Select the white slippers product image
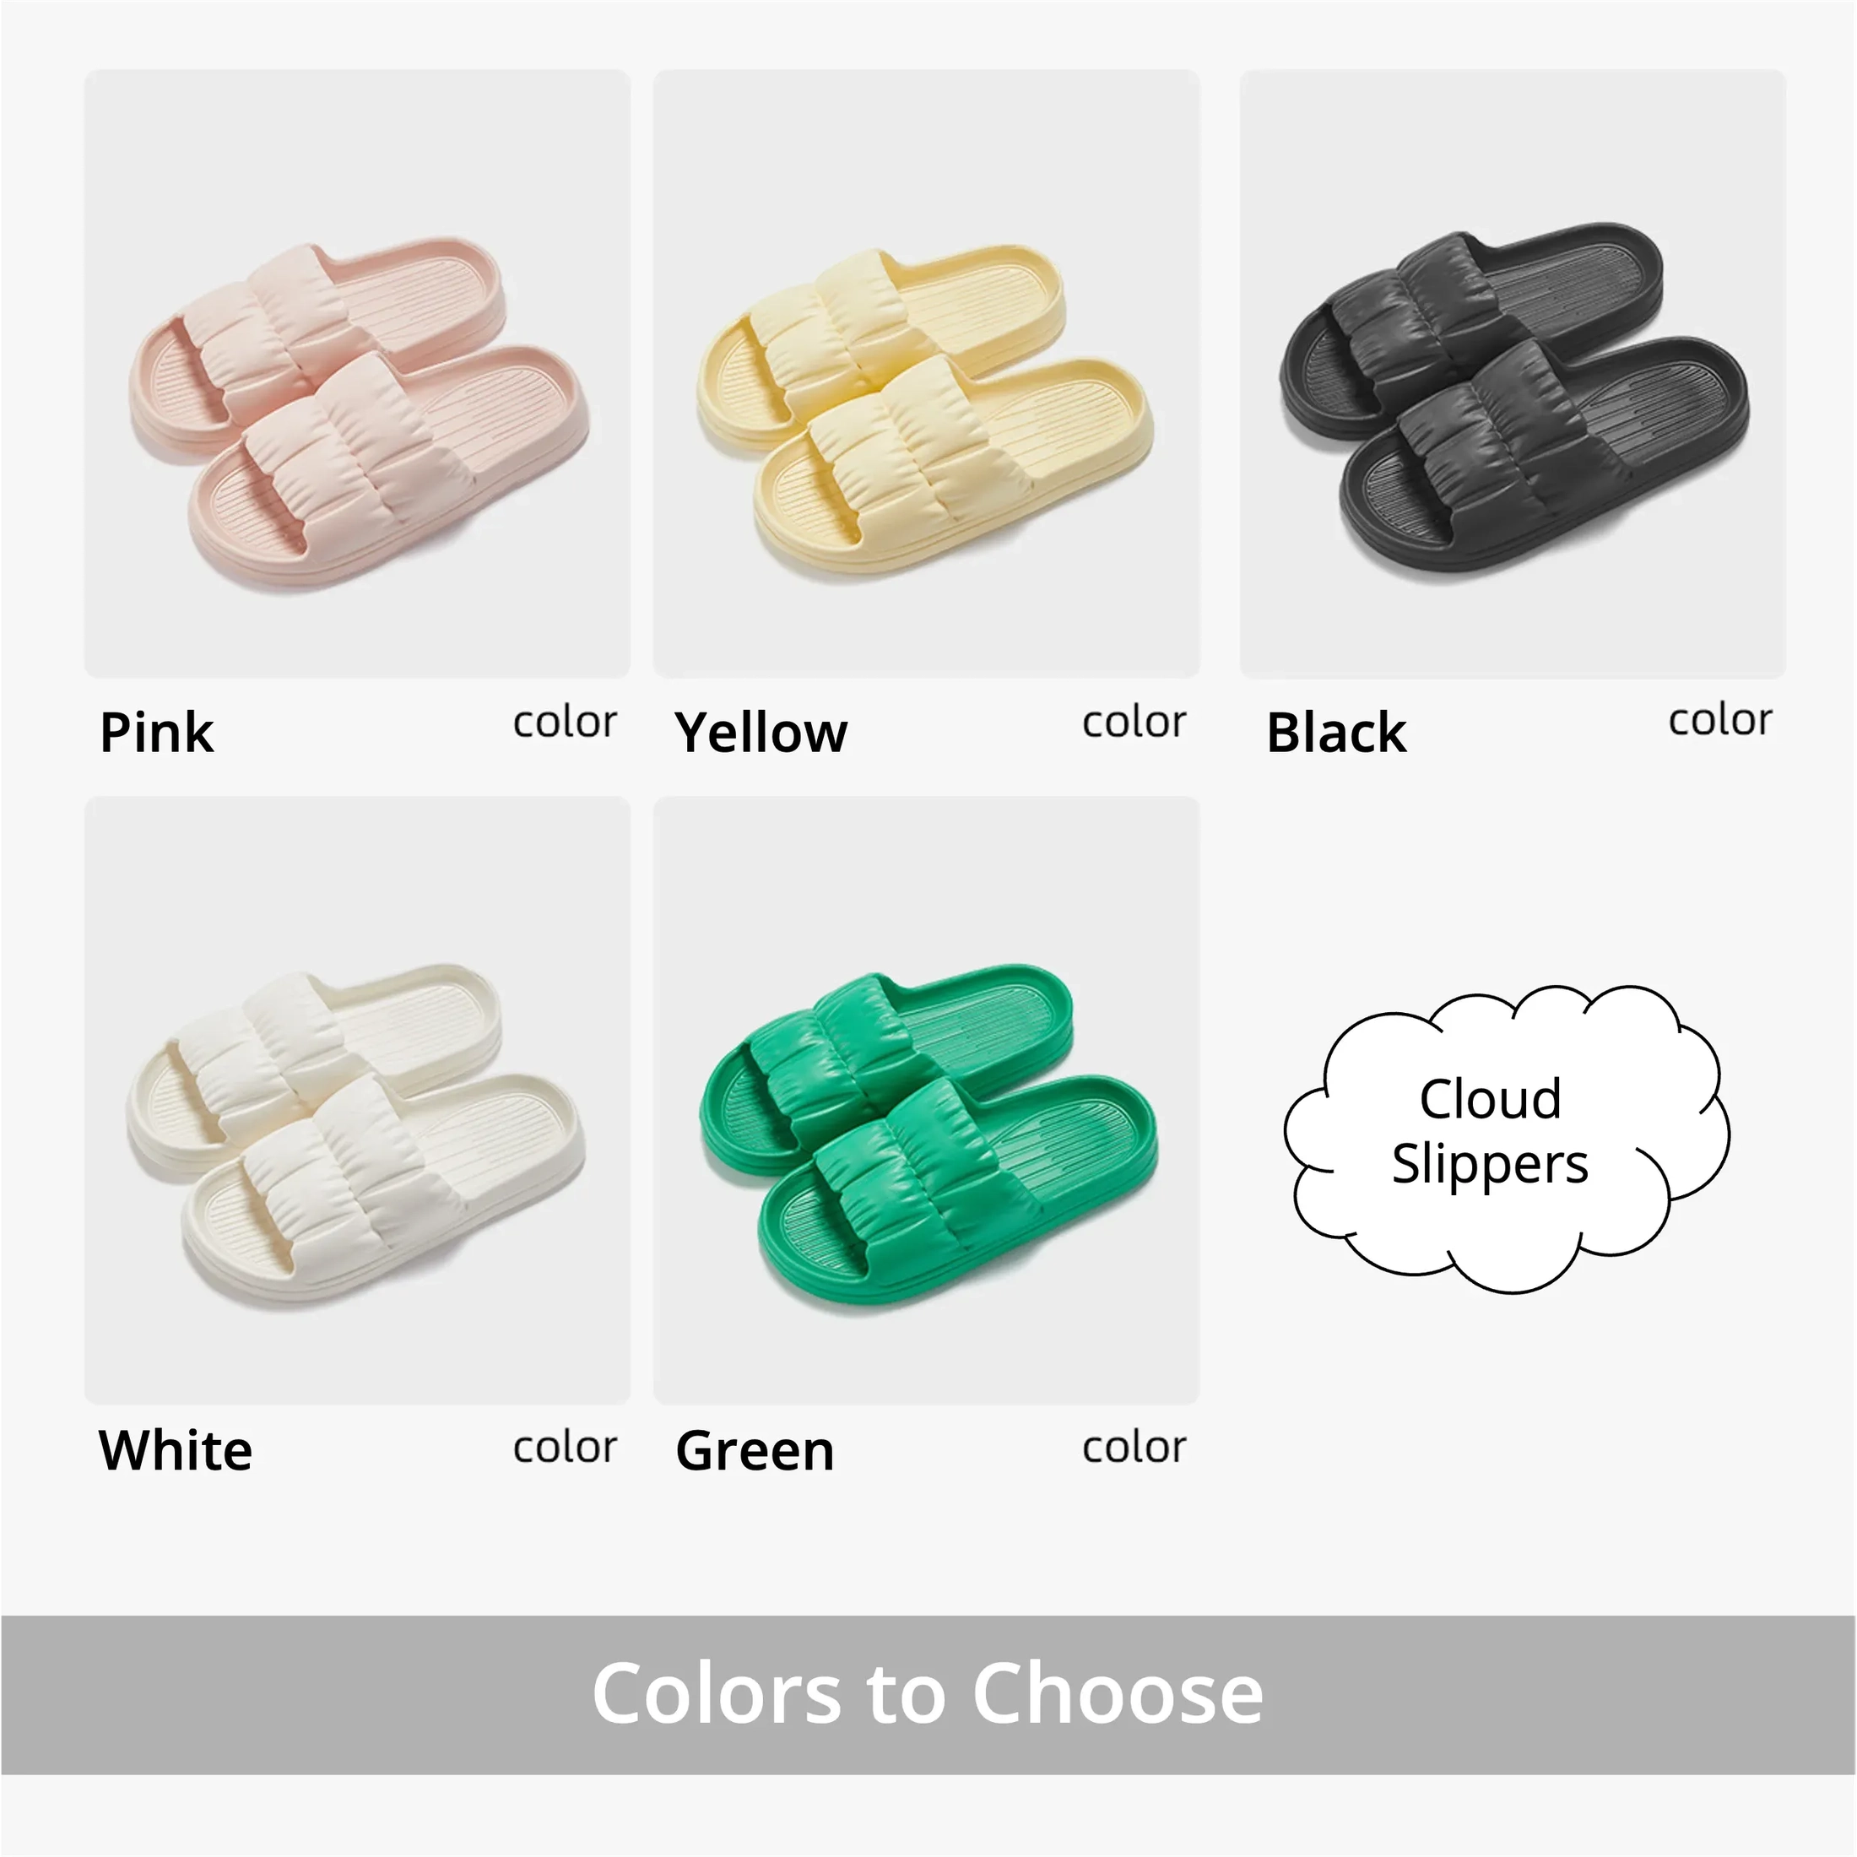This screenshot has height=1857, width=1857. tap(356, 1099)
